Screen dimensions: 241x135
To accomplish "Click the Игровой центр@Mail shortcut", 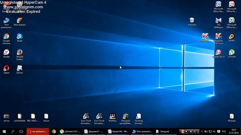I will pyautogui.click(x=125, y=119).
